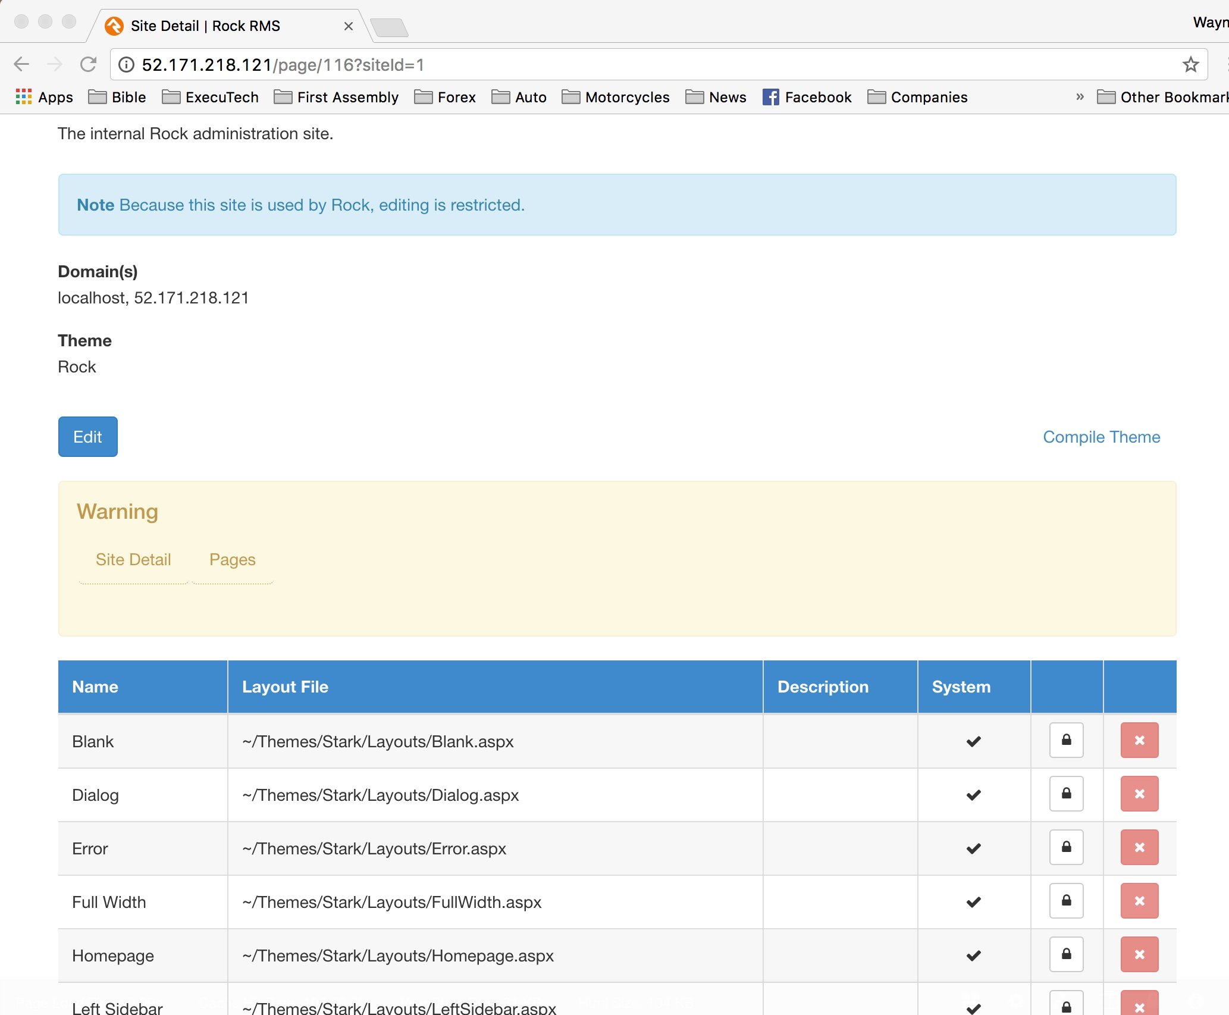The width and height of the screenshot is (1229, 1015).
Task: Delete the Full Width layout
Action: [1139, 901]
